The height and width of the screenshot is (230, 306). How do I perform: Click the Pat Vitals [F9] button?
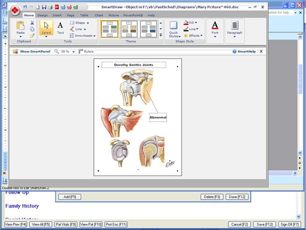click(66, 225)
